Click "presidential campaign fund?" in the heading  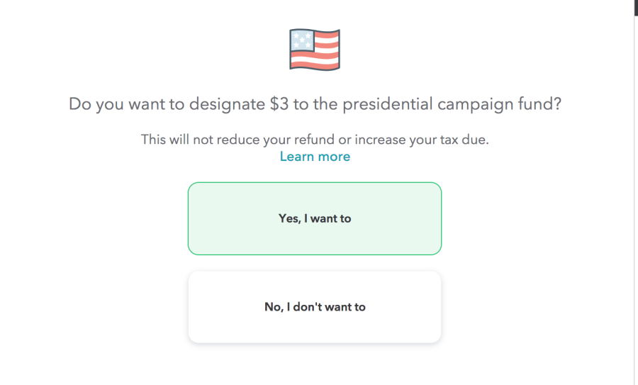[452, 105]
